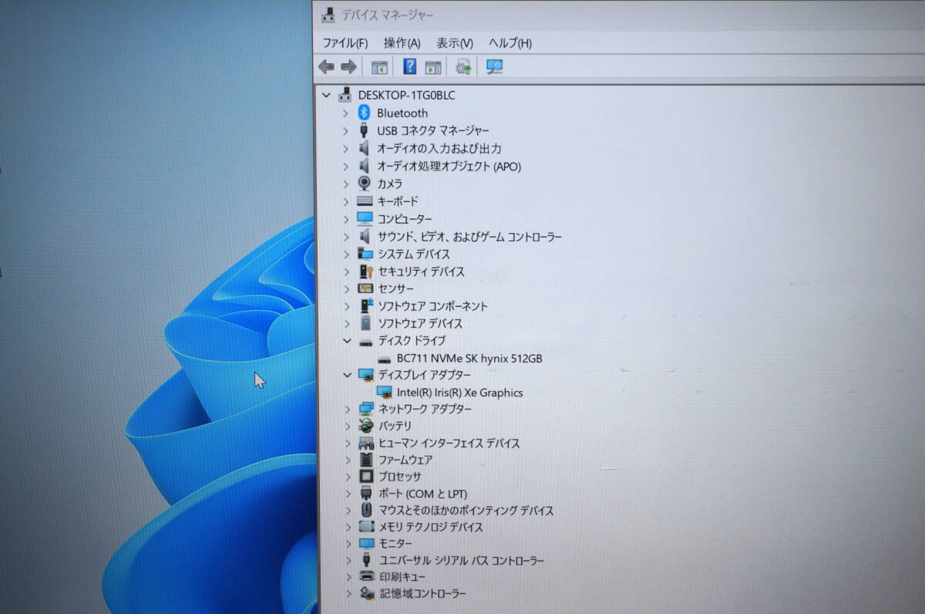Open the 操作(A) menu
This screenshot has height=614, width=925.
point(402,43)
